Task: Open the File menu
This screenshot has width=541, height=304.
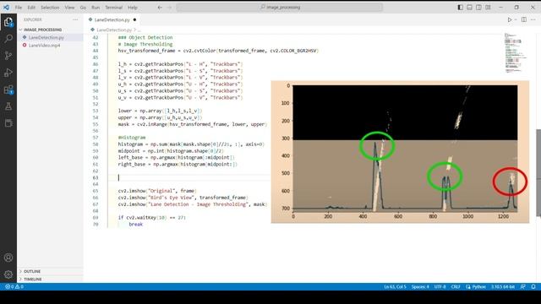Action: pyautogui.click(x=19, y=8)
